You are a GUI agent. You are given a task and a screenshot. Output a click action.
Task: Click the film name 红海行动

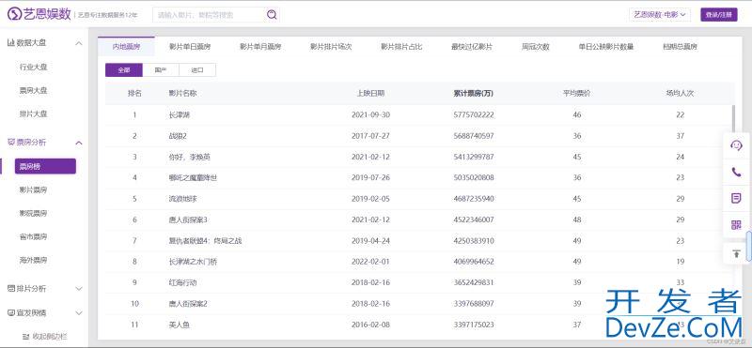click(182, 282)
